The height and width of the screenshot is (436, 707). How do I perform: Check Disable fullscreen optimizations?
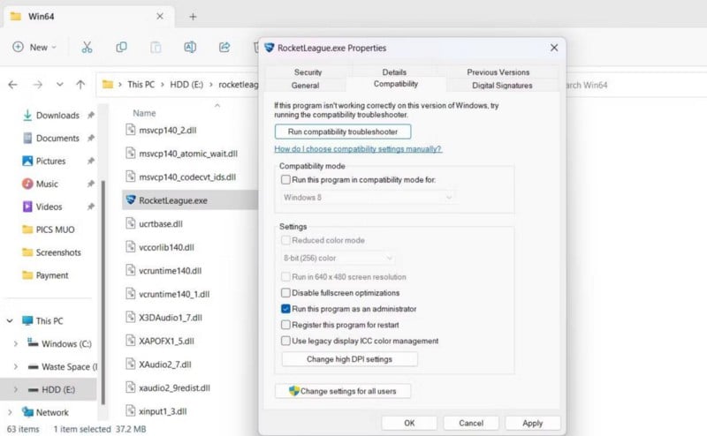285,293
